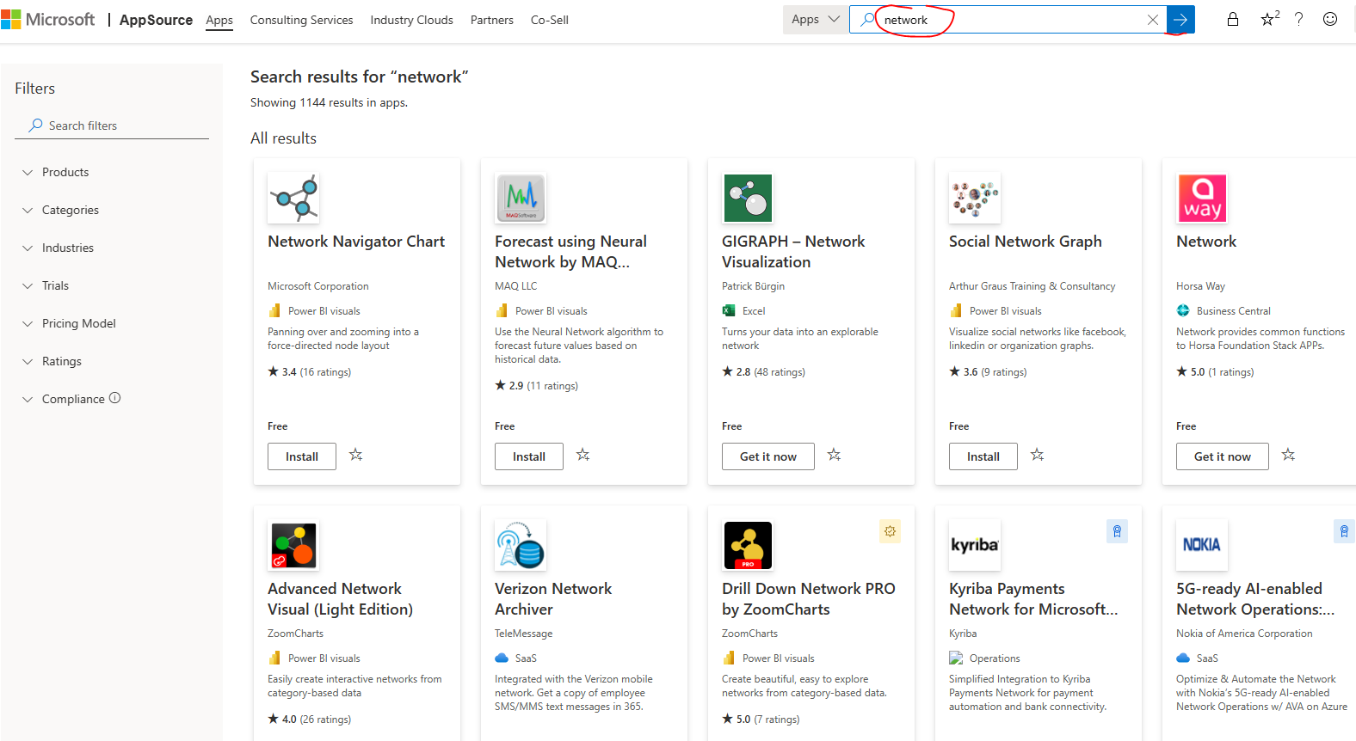Get the Horsa Way Network app now
1356x741 pixels.
pyautogui.click(x=1223, y=456)
